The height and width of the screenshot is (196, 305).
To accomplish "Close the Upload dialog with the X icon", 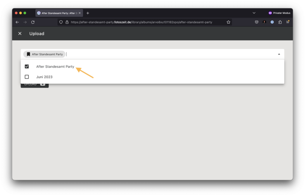I will (x=20, y=33).
